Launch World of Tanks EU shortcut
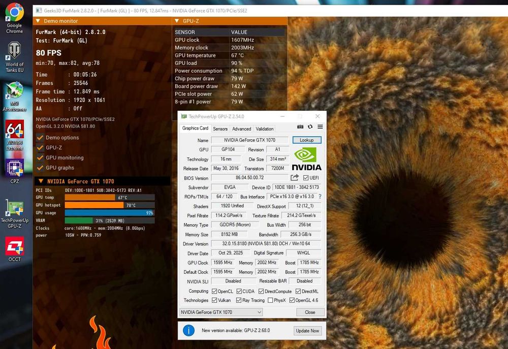The image size is (508, 349). tap(15, 57)
